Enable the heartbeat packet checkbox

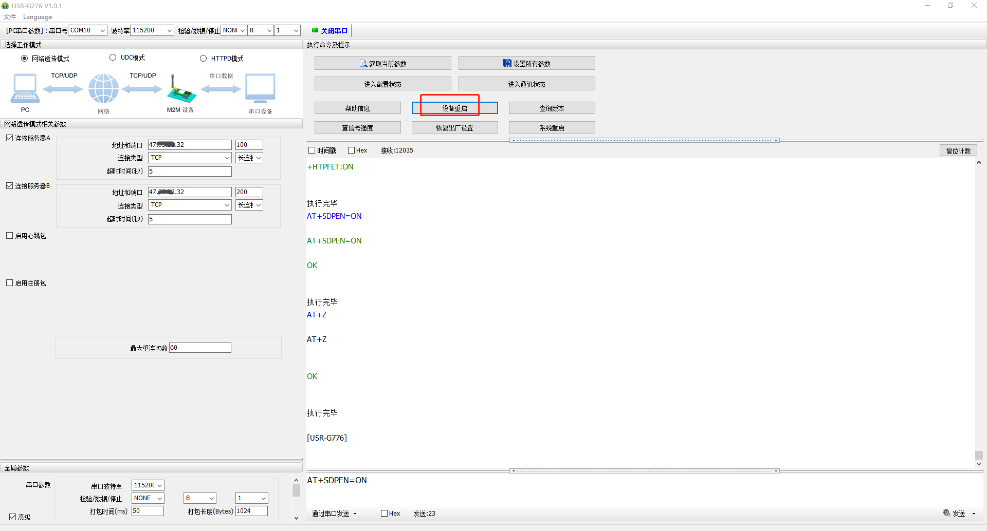coord(10,236)
